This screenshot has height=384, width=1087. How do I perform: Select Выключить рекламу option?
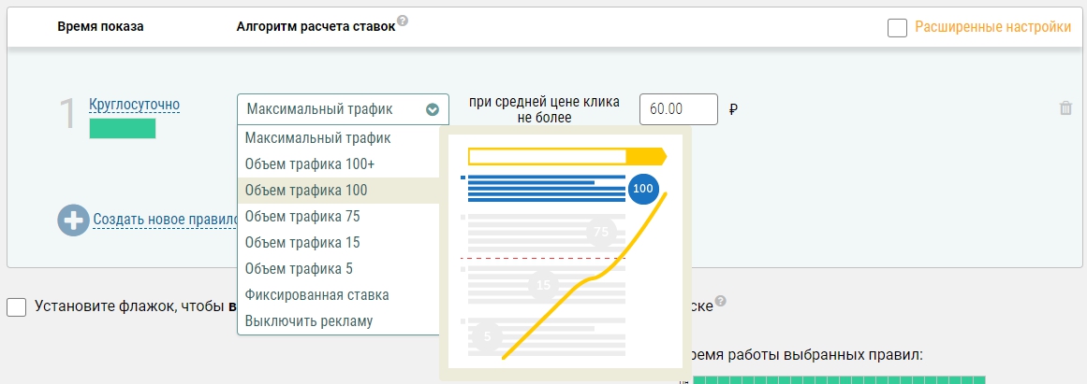pyautogui.click(x=309, y=321)
